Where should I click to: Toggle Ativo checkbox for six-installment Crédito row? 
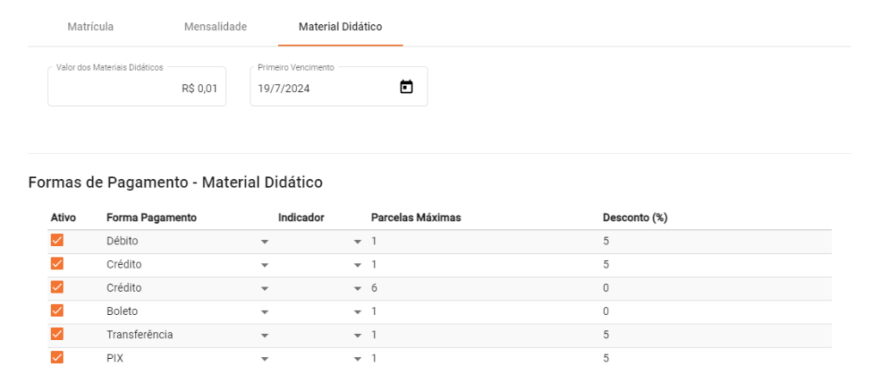[58, 287]
